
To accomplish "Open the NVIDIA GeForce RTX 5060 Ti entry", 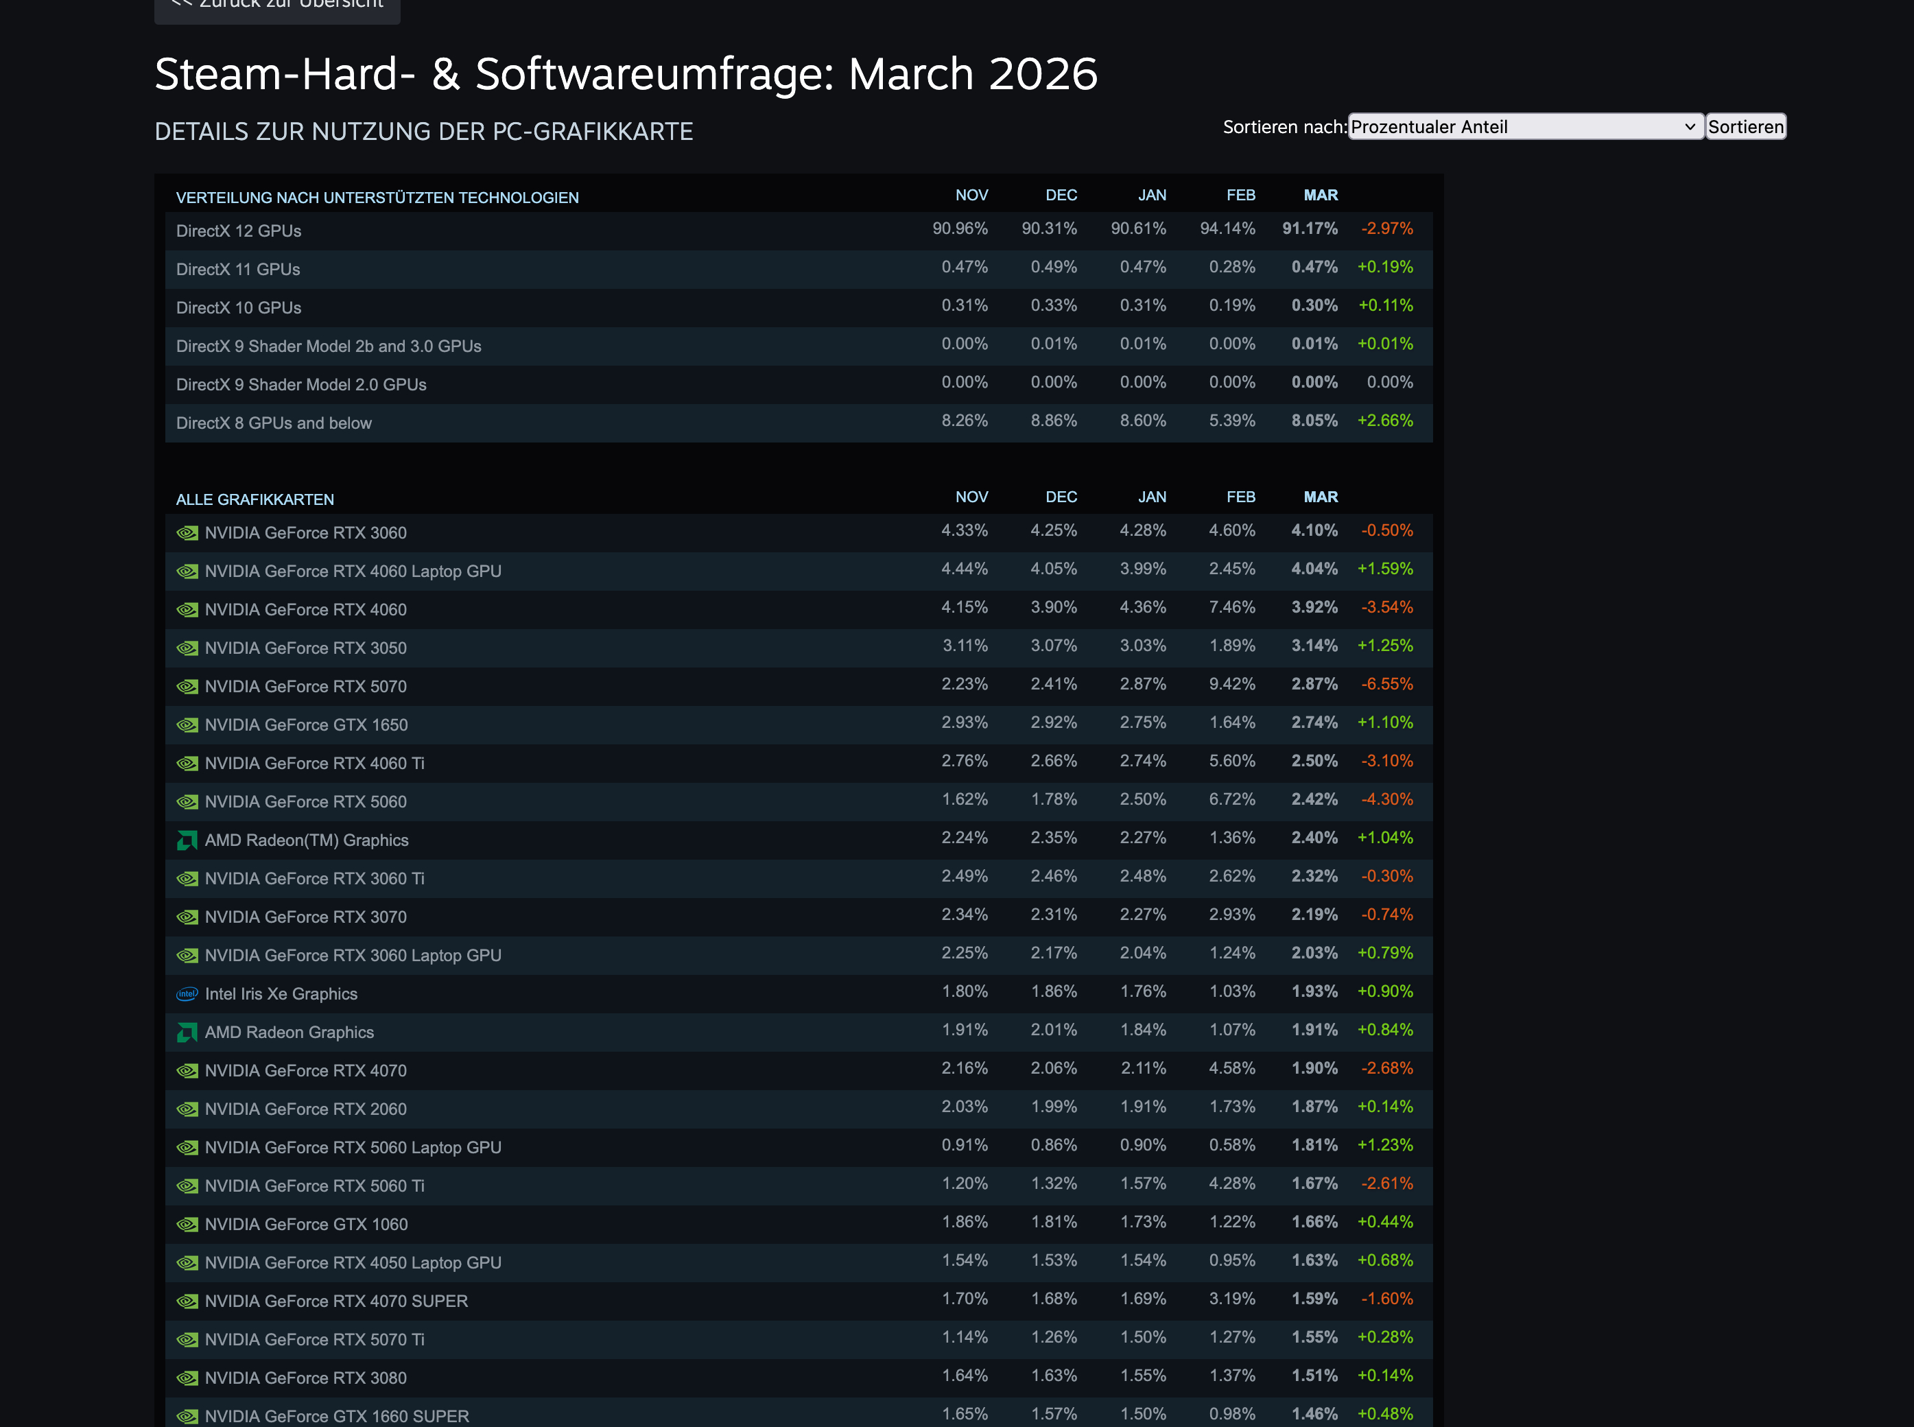I will (314, 1186).
